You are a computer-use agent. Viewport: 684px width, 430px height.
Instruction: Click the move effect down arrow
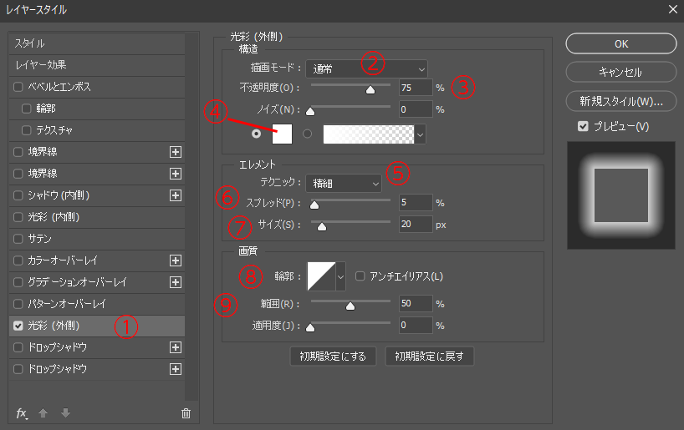click(x=65, y=412)
